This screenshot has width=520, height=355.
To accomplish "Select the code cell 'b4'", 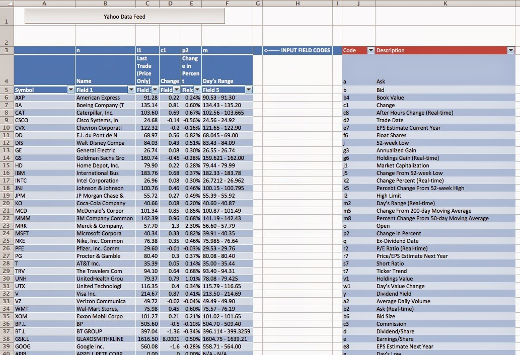I will (x=358, y=98).
